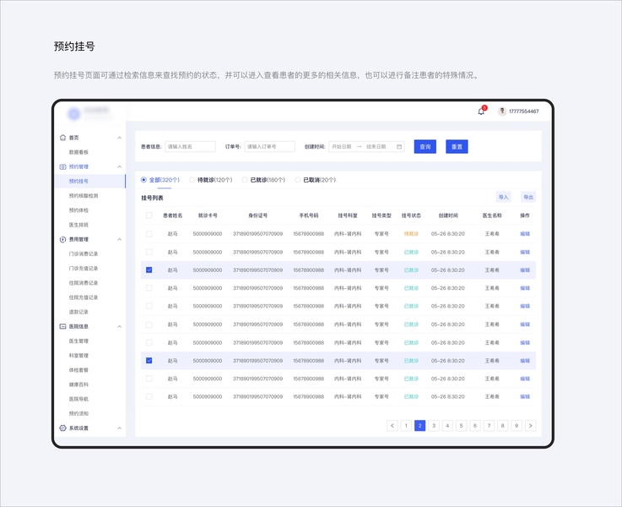Collapse the 费用管理 section chevron
The width and height of the screenshot is (622, 507).
coord(119,239)
